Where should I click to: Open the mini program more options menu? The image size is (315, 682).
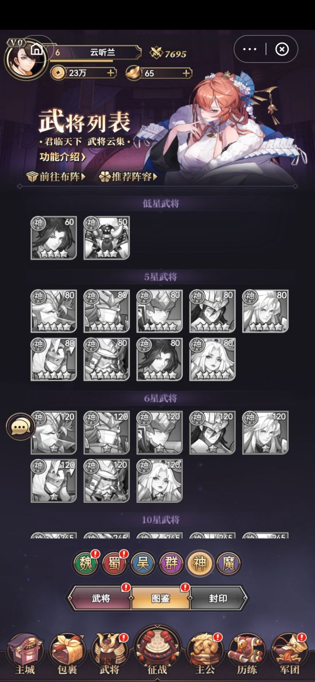point(249,49)
